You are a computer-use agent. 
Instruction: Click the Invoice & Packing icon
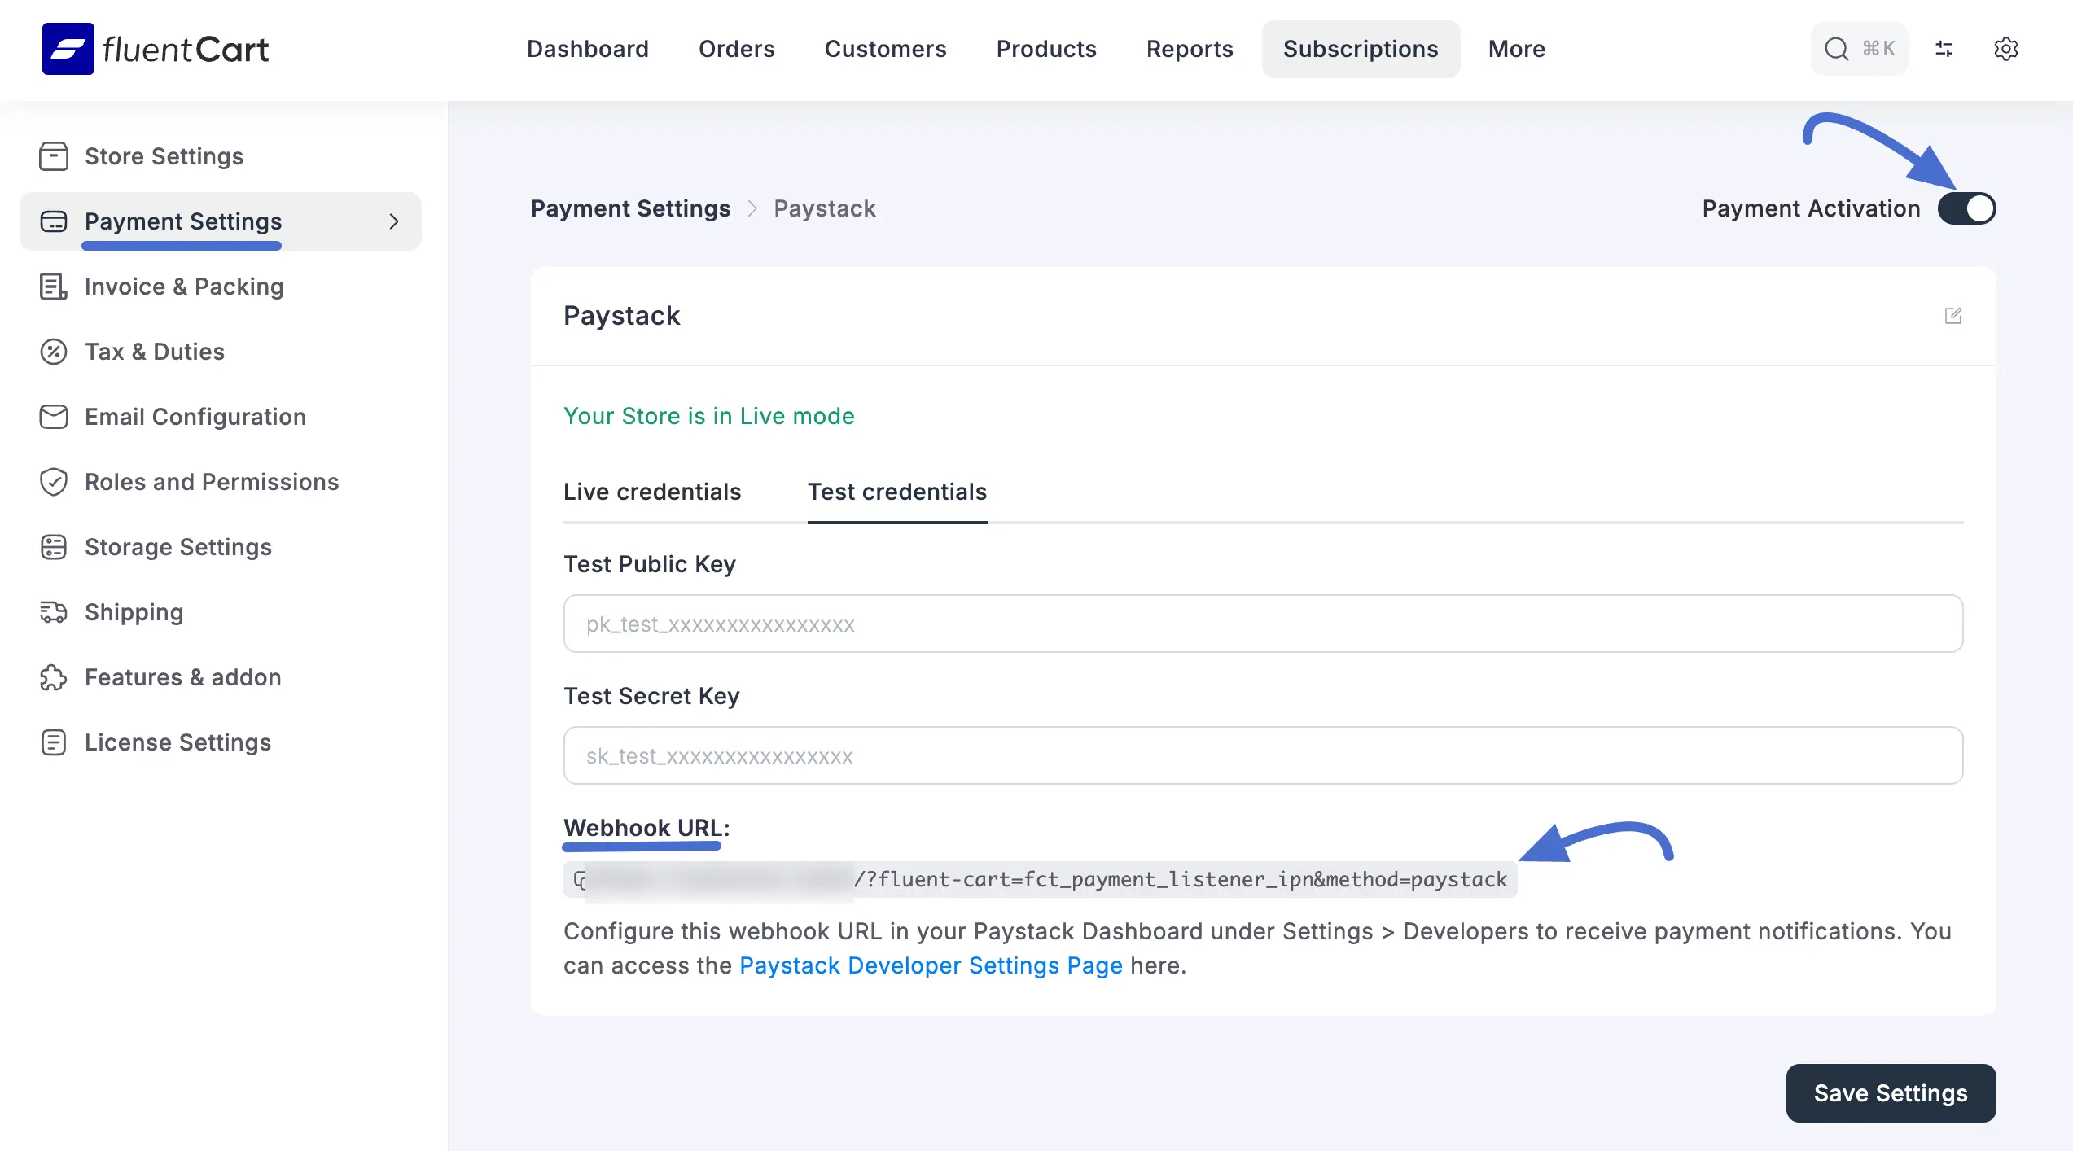pyautogui.click(x=54, y=287)
